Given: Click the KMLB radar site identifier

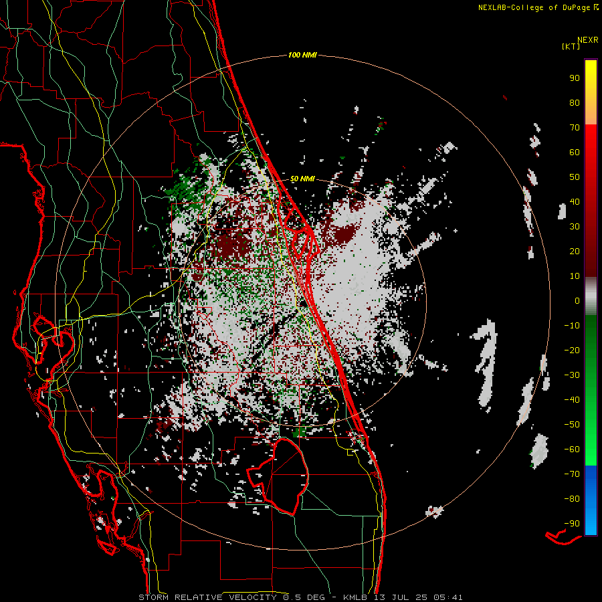Looking at the screenshot, I should (x=355, y=597).
